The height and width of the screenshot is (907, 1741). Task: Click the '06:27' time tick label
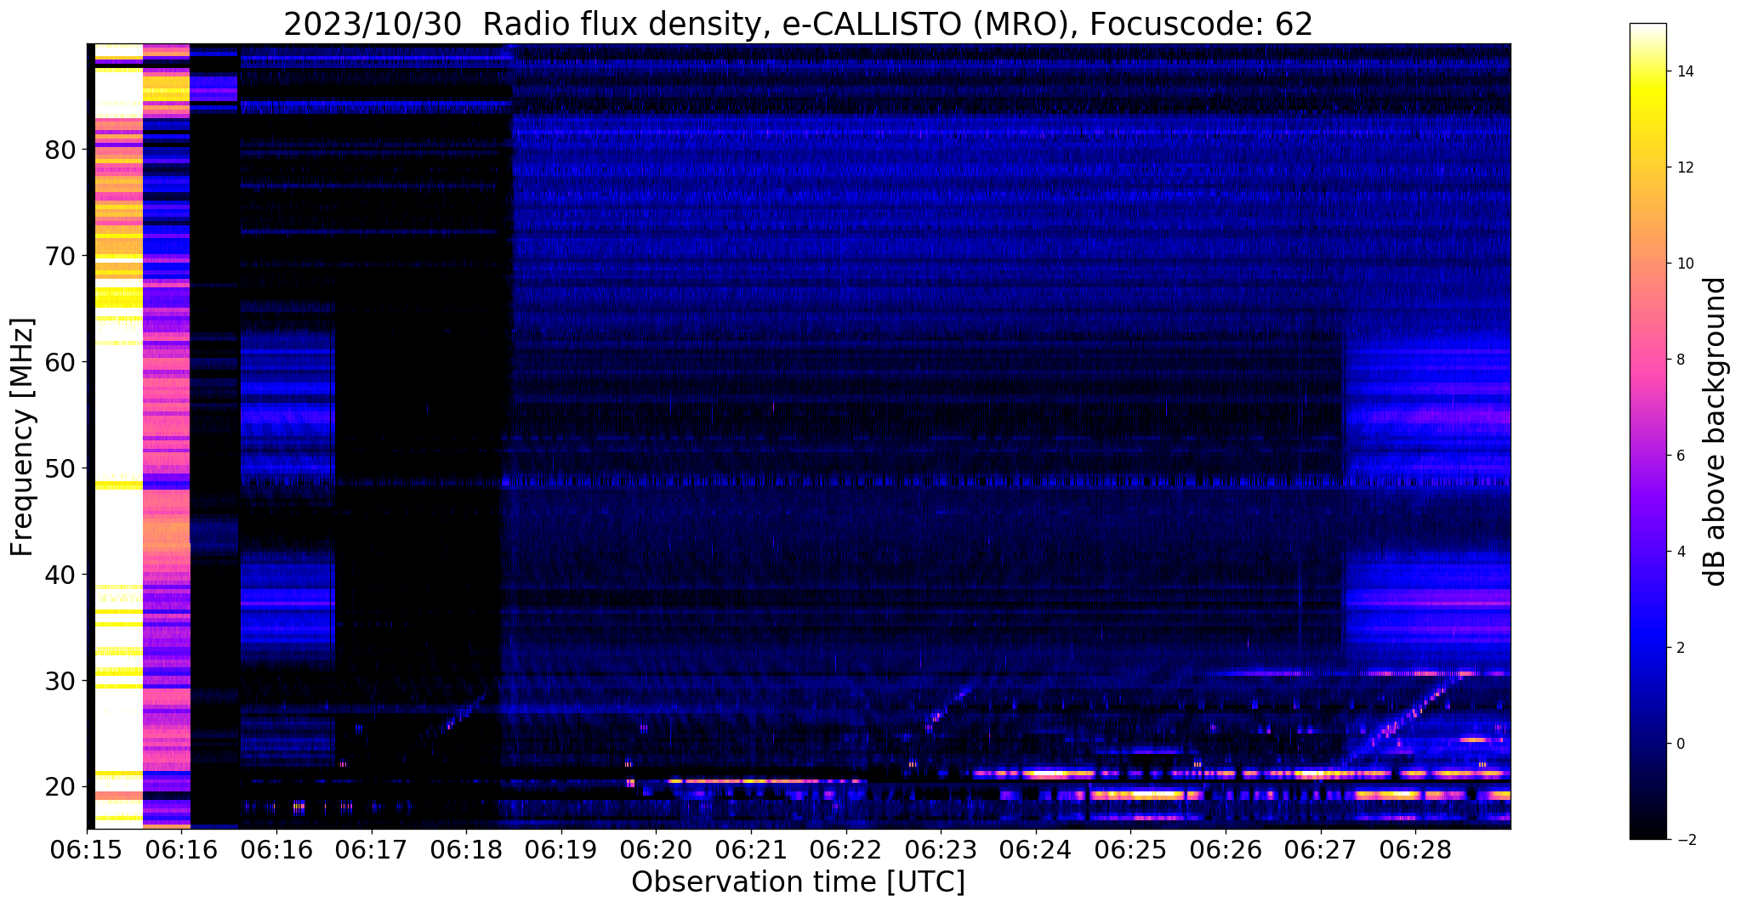pyautogui.click(x=1321, y=849)
